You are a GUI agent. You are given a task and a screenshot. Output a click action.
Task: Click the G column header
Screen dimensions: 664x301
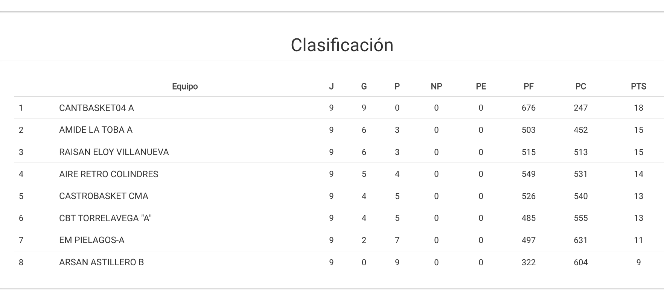coord(364,87)
